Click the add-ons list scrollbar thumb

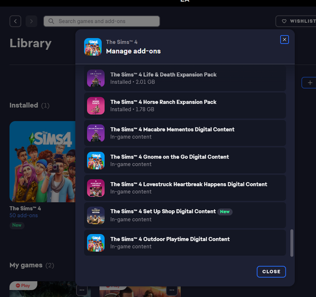point(292,243)
